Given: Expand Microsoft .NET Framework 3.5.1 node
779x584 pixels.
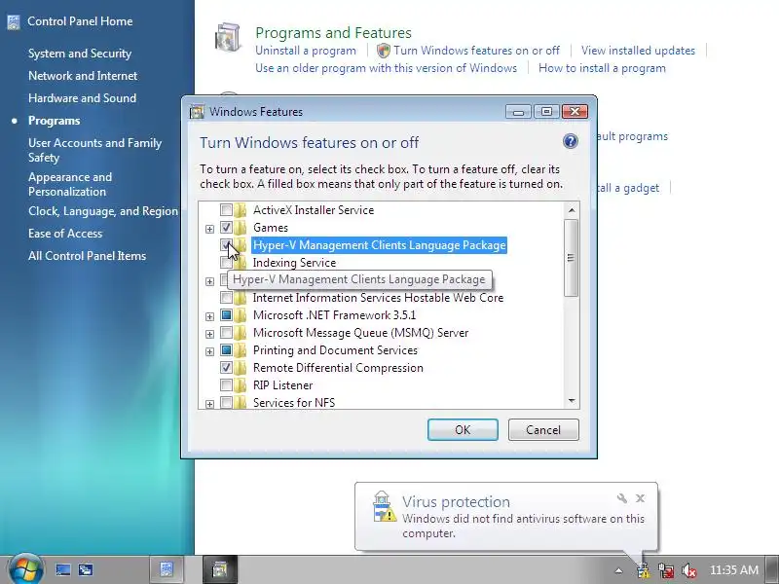Looking at the screenshot, I should (x=209, y=317).
